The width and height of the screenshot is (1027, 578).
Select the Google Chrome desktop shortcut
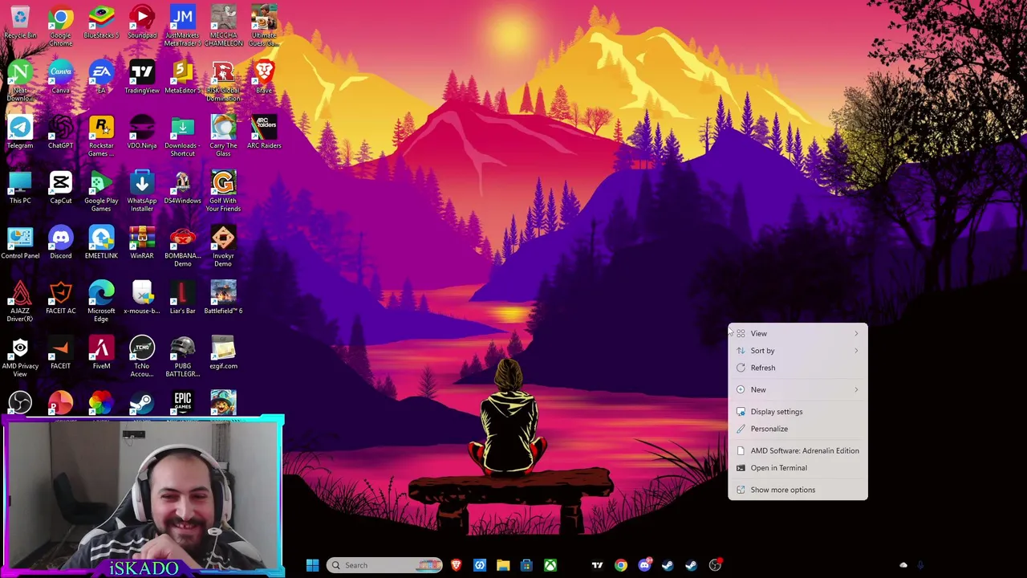click(x=61, y=25)
